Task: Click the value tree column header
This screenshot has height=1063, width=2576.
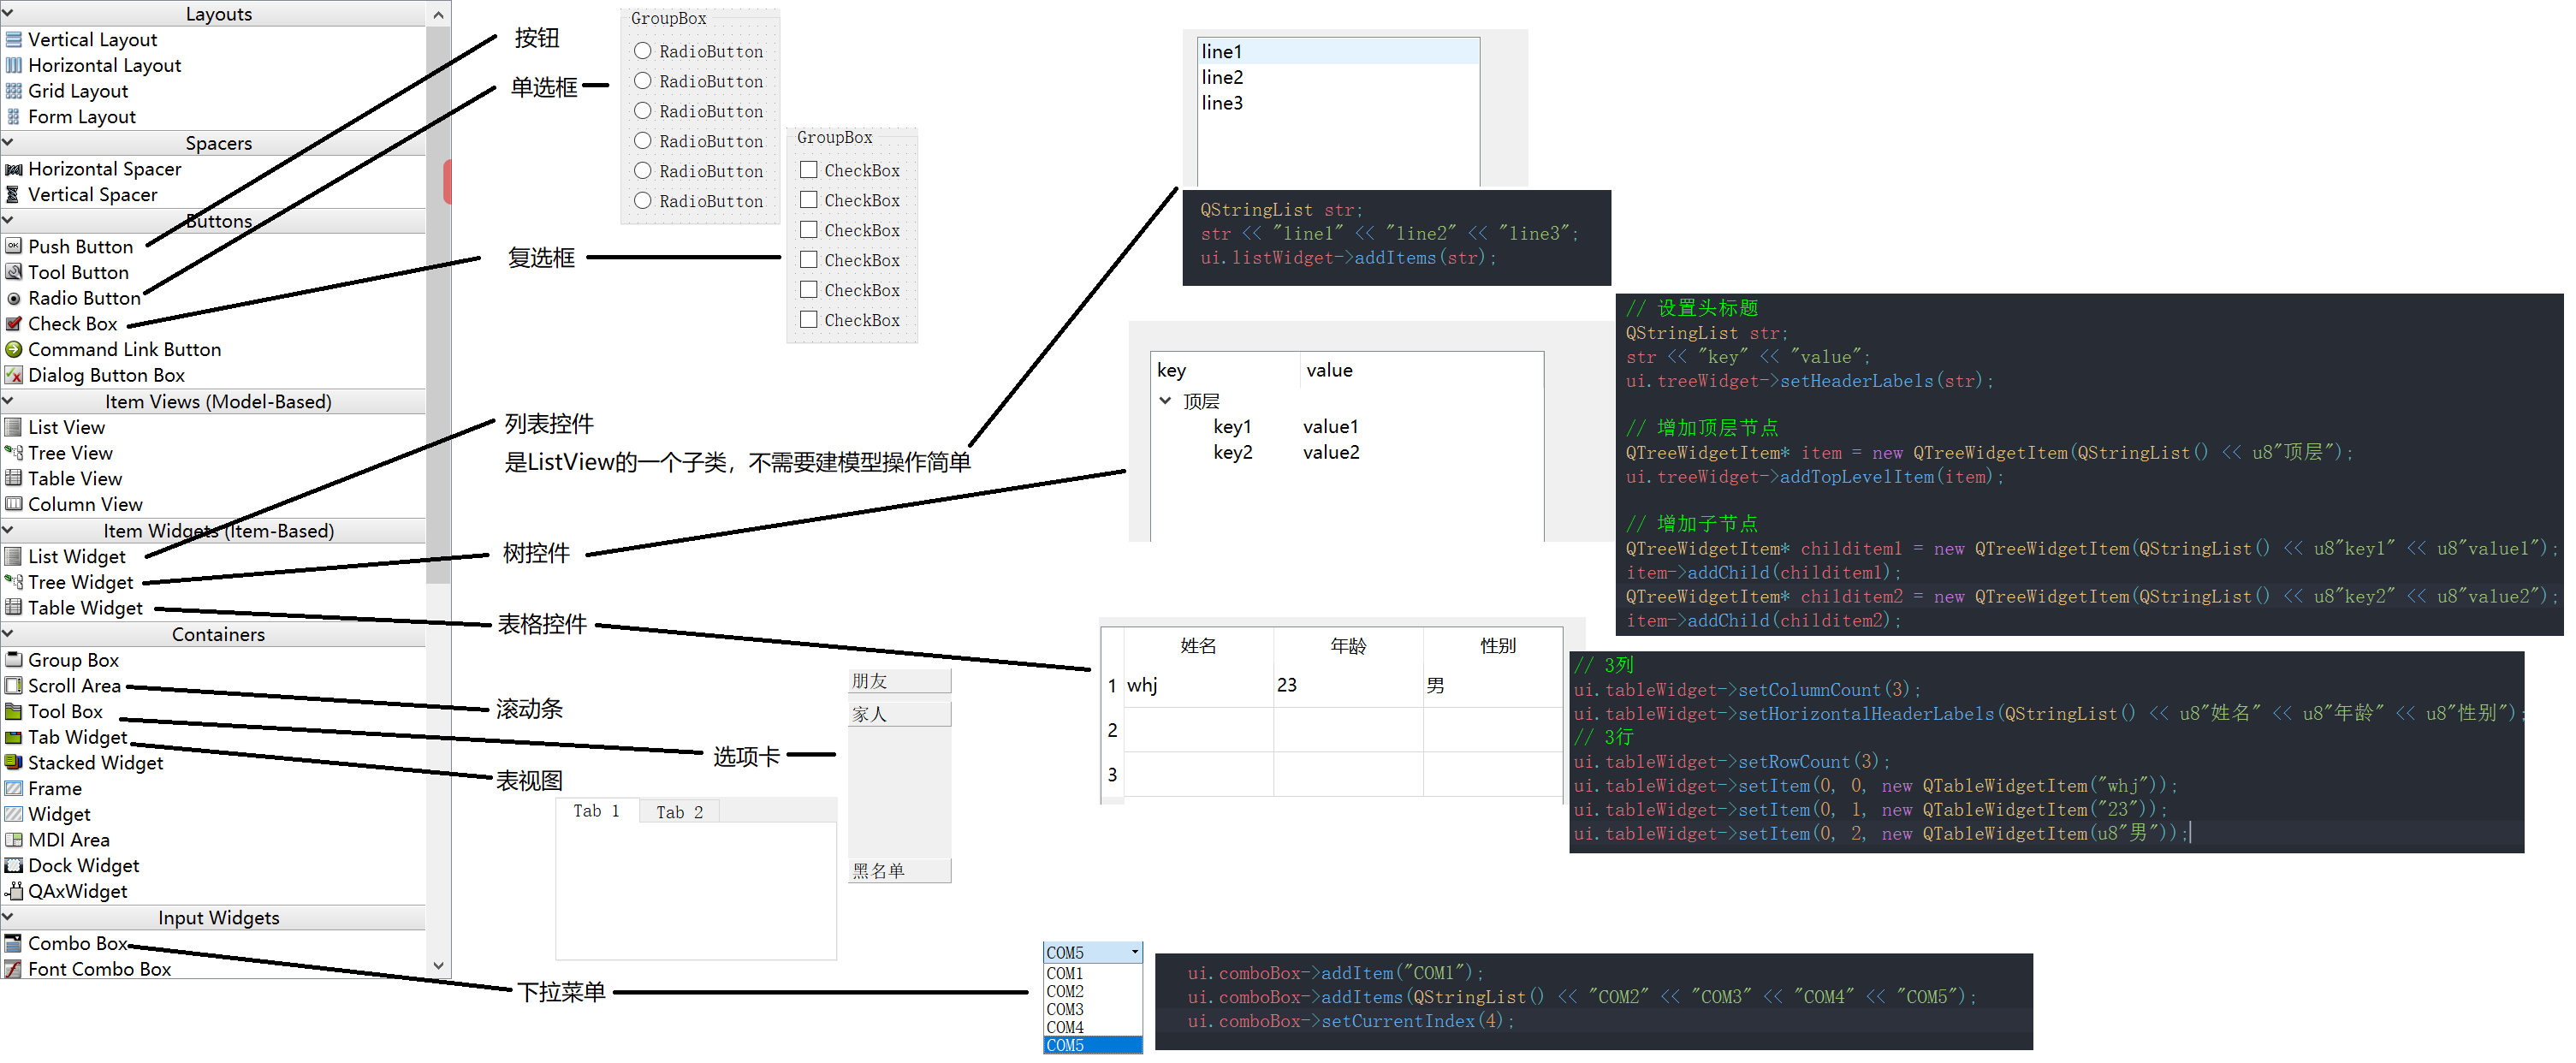Action: coord(1422,371)
